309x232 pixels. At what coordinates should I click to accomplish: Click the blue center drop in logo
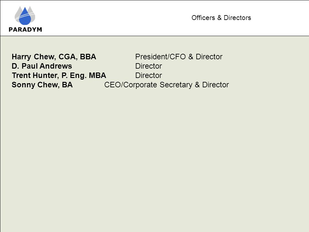(x=25, y=16)
